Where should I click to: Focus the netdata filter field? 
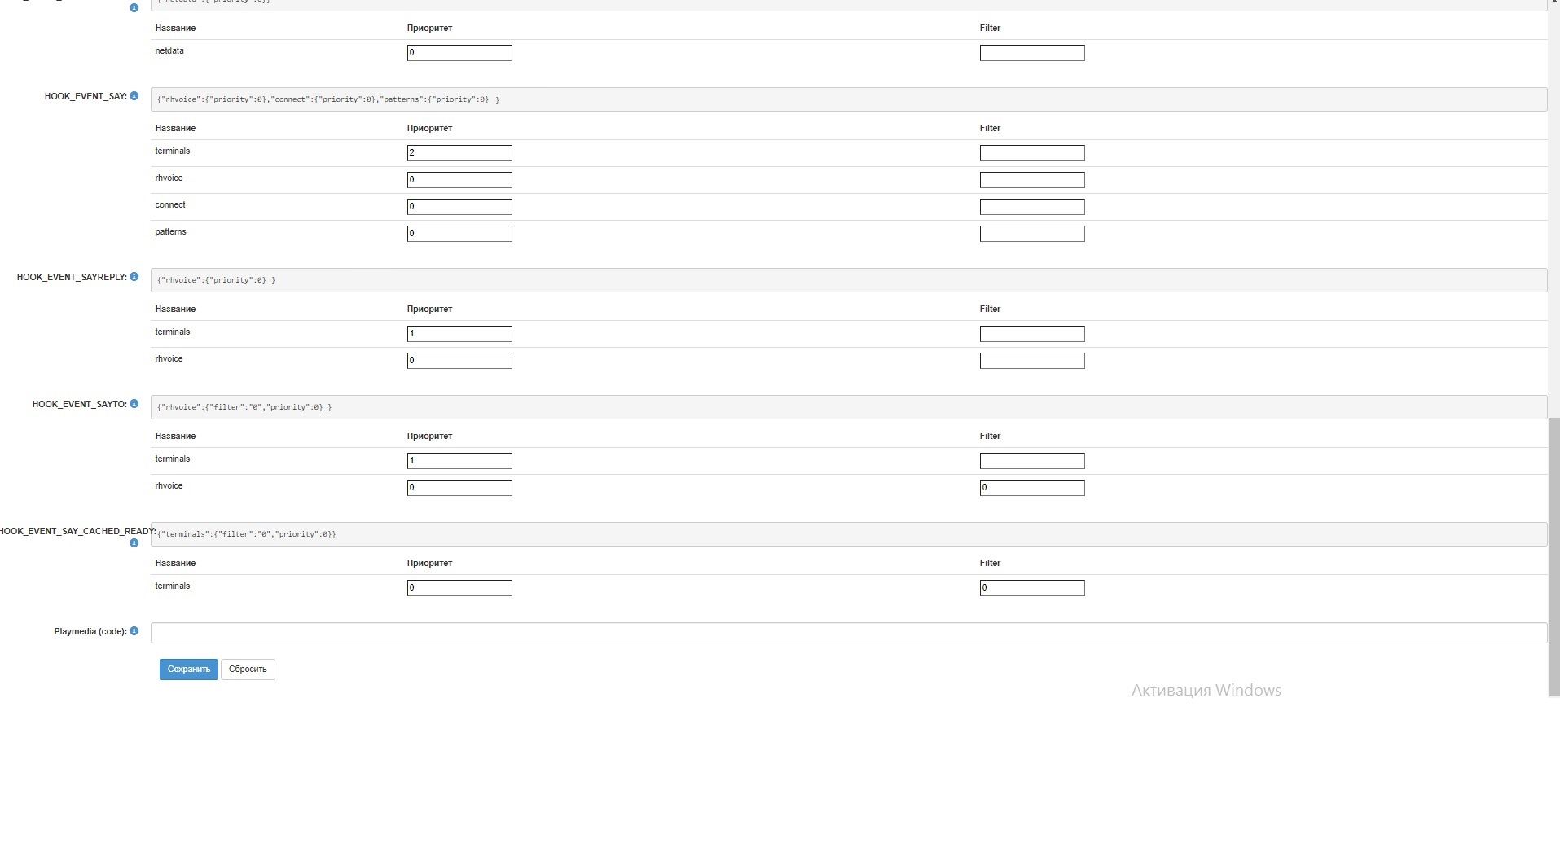click(1032, 53)
